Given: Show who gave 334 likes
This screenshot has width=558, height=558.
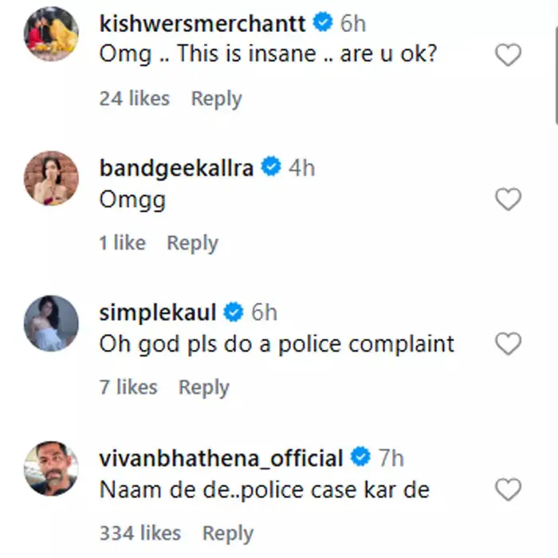Looking at the screenshot, I should [x=139, y=533].
